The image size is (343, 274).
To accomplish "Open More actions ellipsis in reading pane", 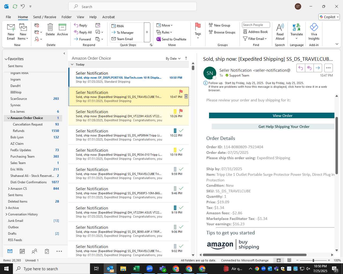I will [329, 68].
